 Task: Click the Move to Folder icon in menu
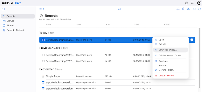[156, 70]
